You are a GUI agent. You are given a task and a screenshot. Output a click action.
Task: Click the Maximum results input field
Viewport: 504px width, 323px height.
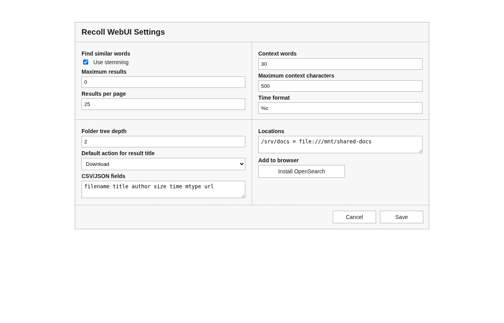click(163, 82)
